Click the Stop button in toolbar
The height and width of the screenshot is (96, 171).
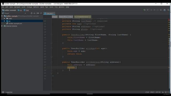(x=161, y=10)
